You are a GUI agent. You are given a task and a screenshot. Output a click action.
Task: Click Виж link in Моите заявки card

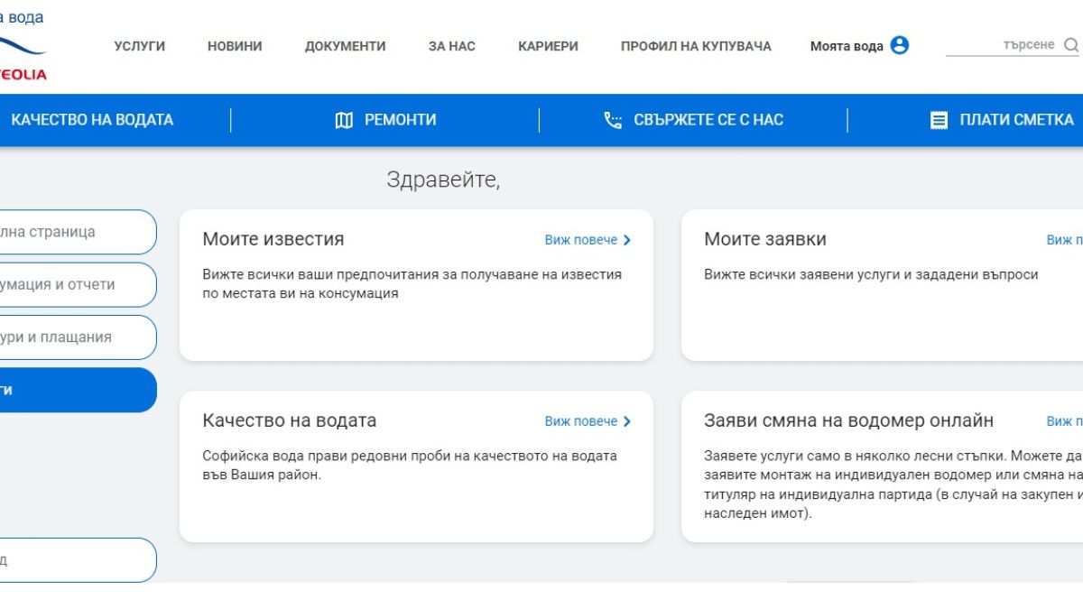[x=1064, y=240]
